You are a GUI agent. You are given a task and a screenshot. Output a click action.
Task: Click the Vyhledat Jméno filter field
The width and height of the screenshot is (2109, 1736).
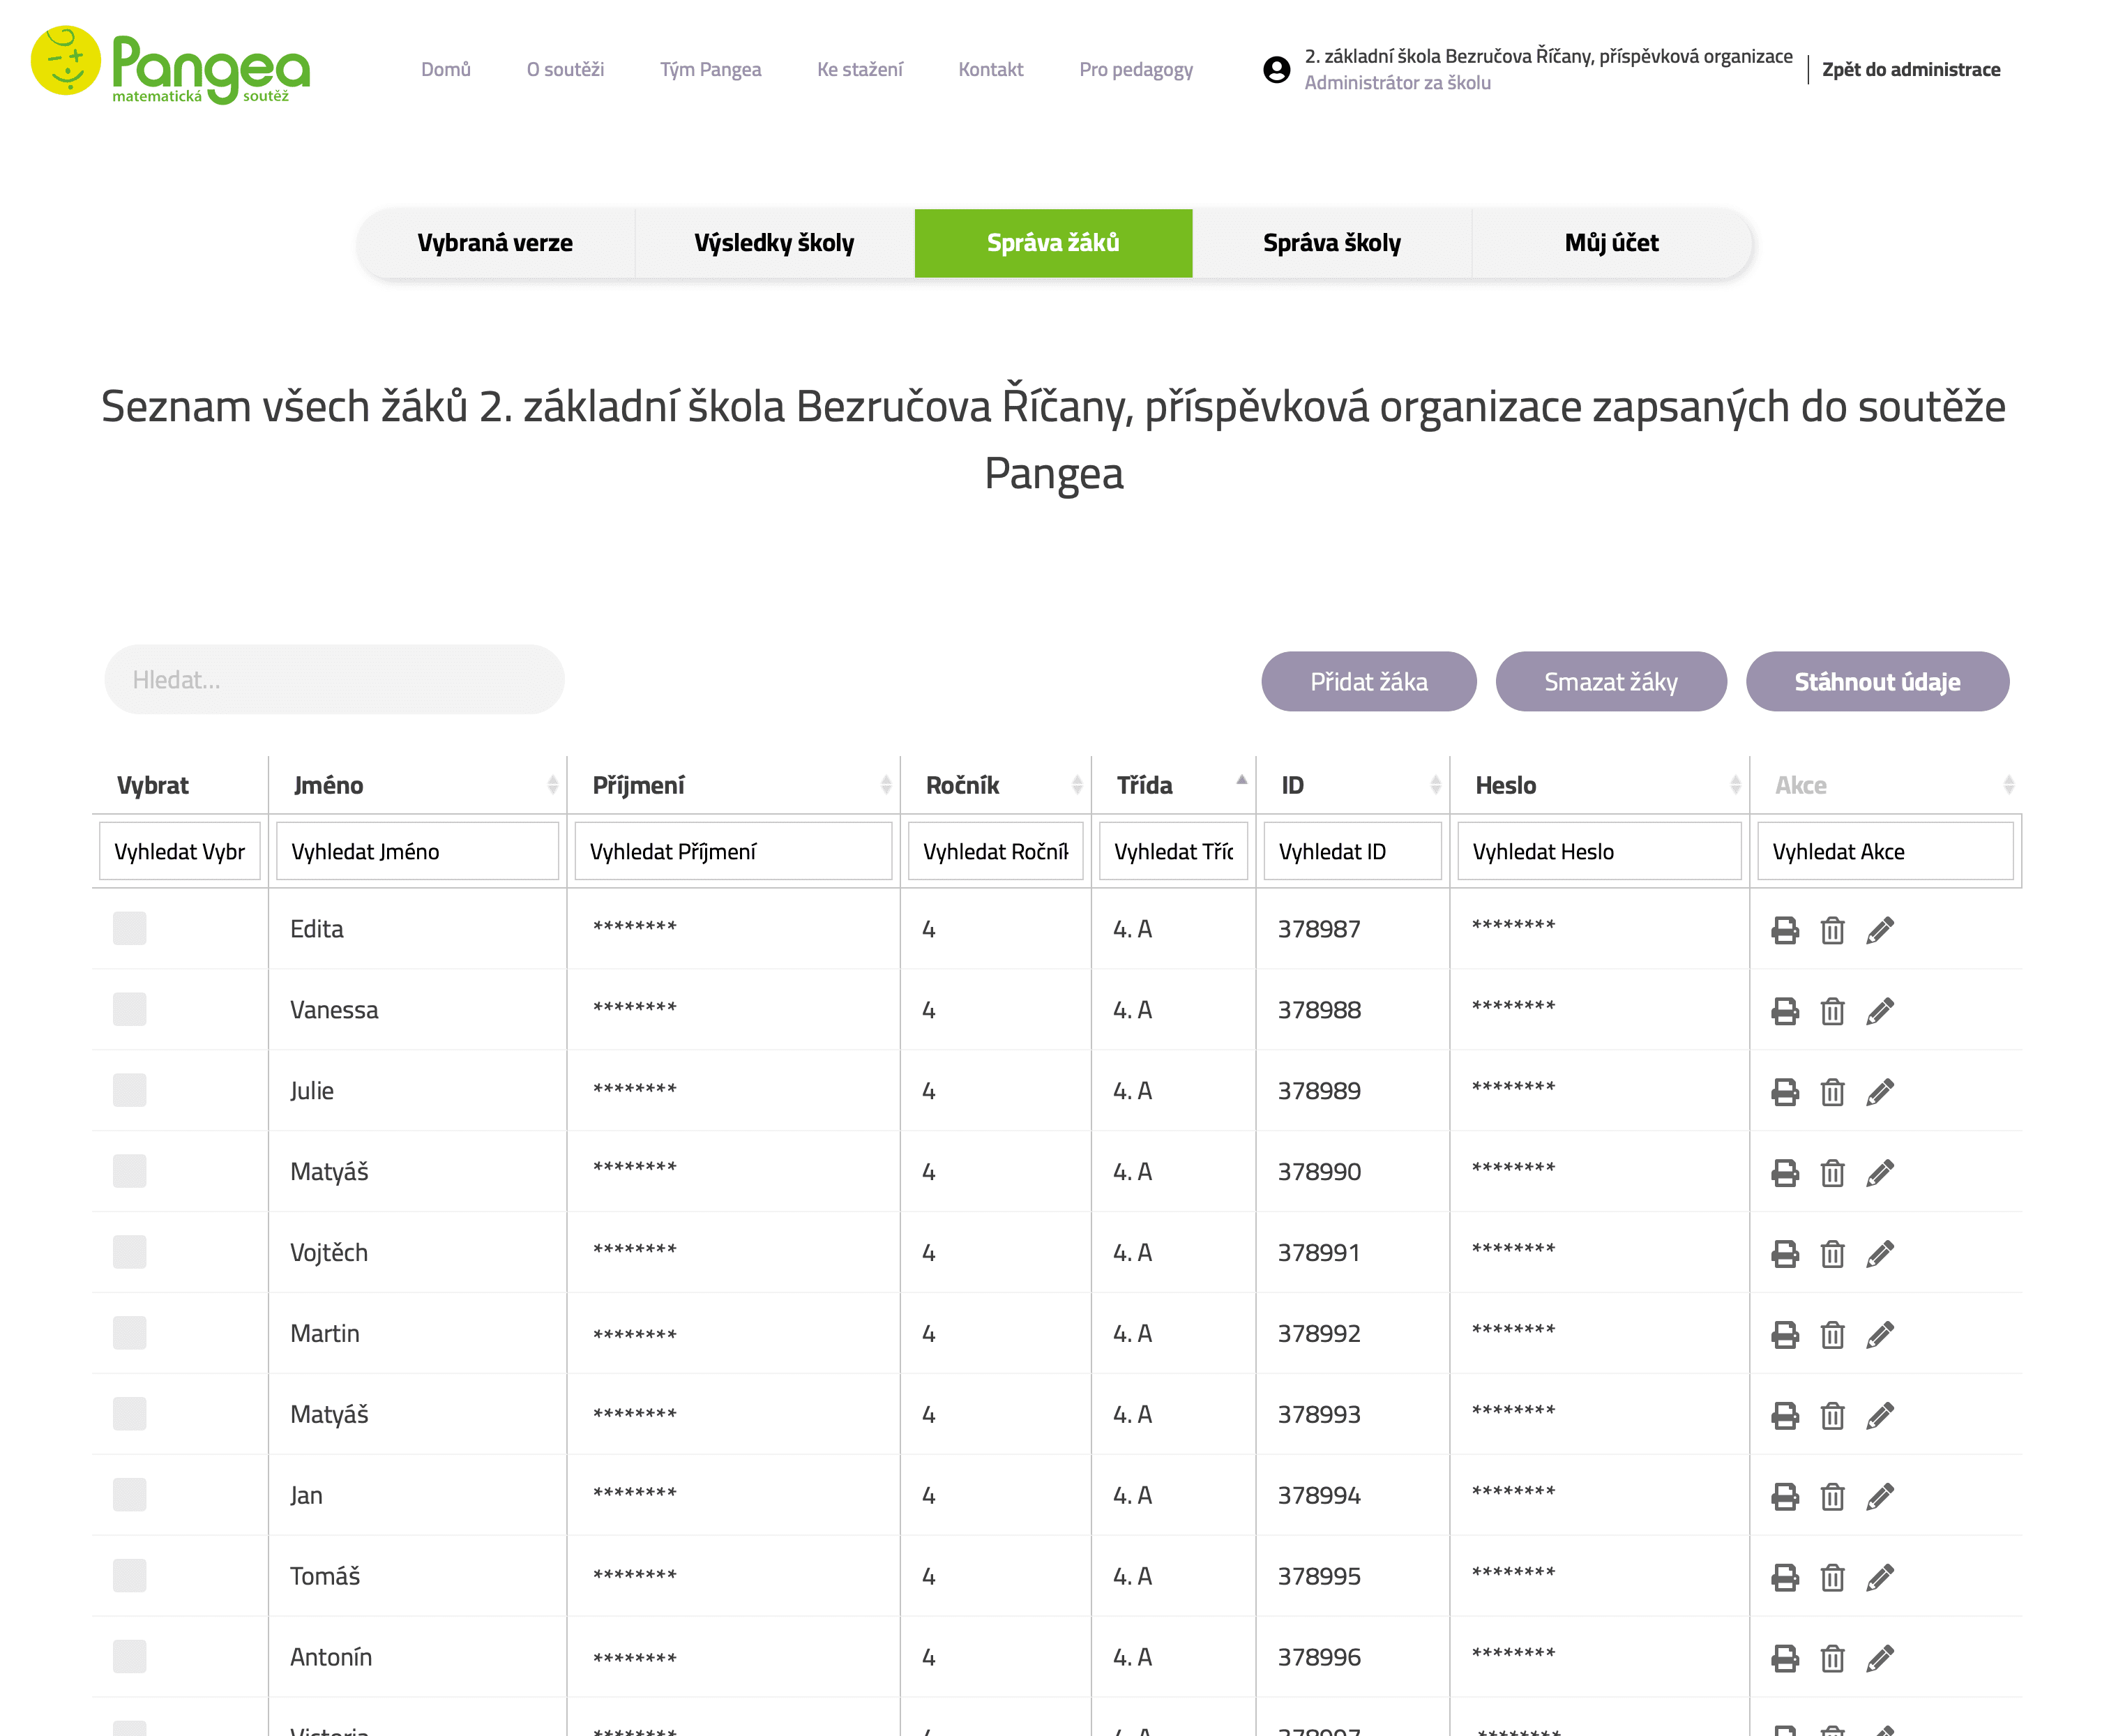417,851
